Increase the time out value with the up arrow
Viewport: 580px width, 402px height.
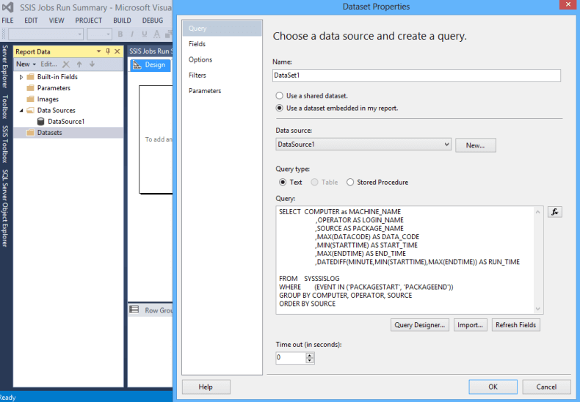[x=310, y=355]
